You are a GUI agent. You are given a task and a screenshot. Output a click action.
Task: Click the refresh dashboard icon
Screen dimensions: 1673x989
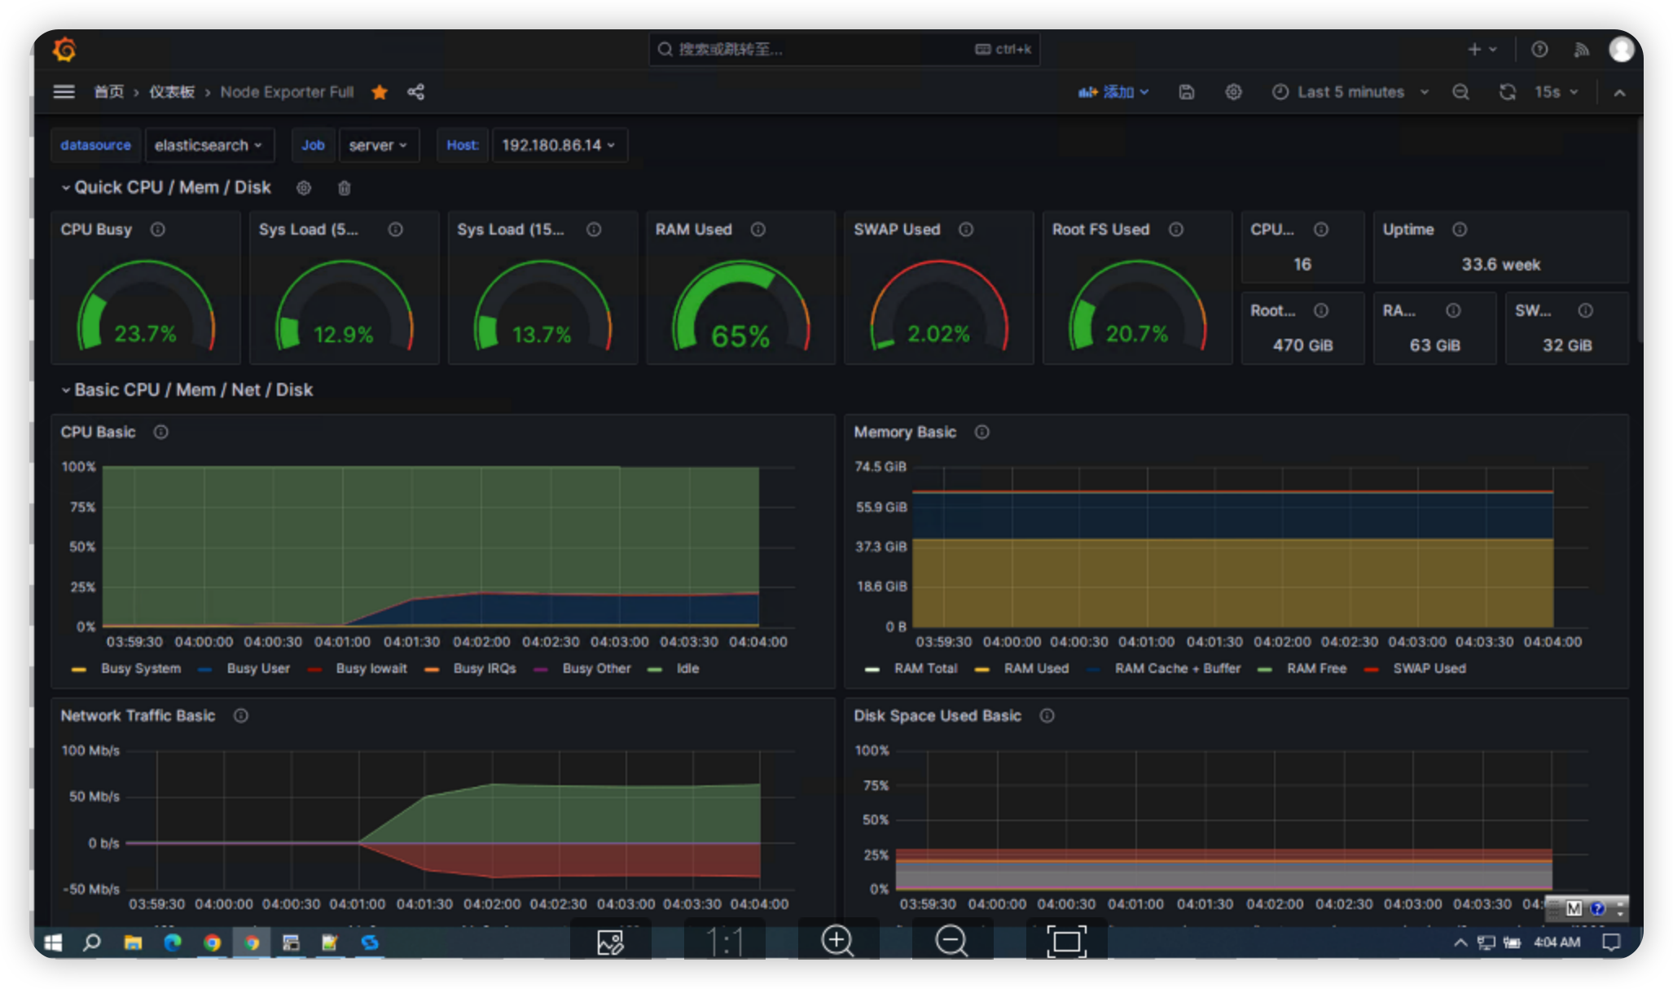(x=1507, y=92)
